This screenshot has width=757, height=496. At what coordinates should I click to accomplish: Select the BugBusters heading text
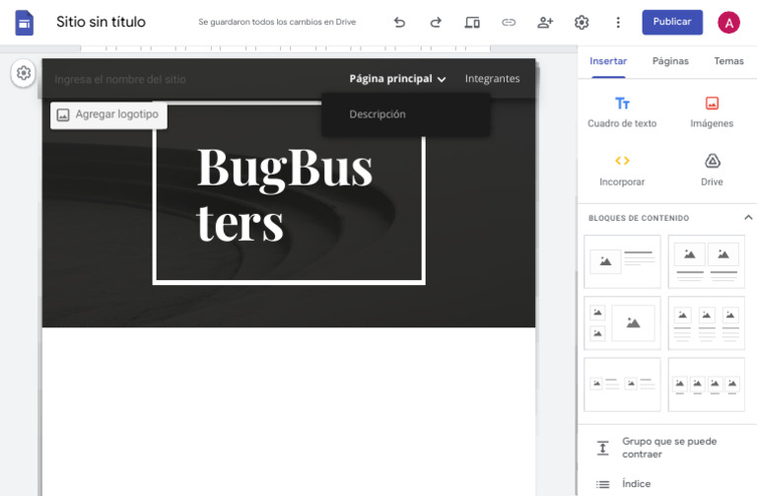(284, 193)
